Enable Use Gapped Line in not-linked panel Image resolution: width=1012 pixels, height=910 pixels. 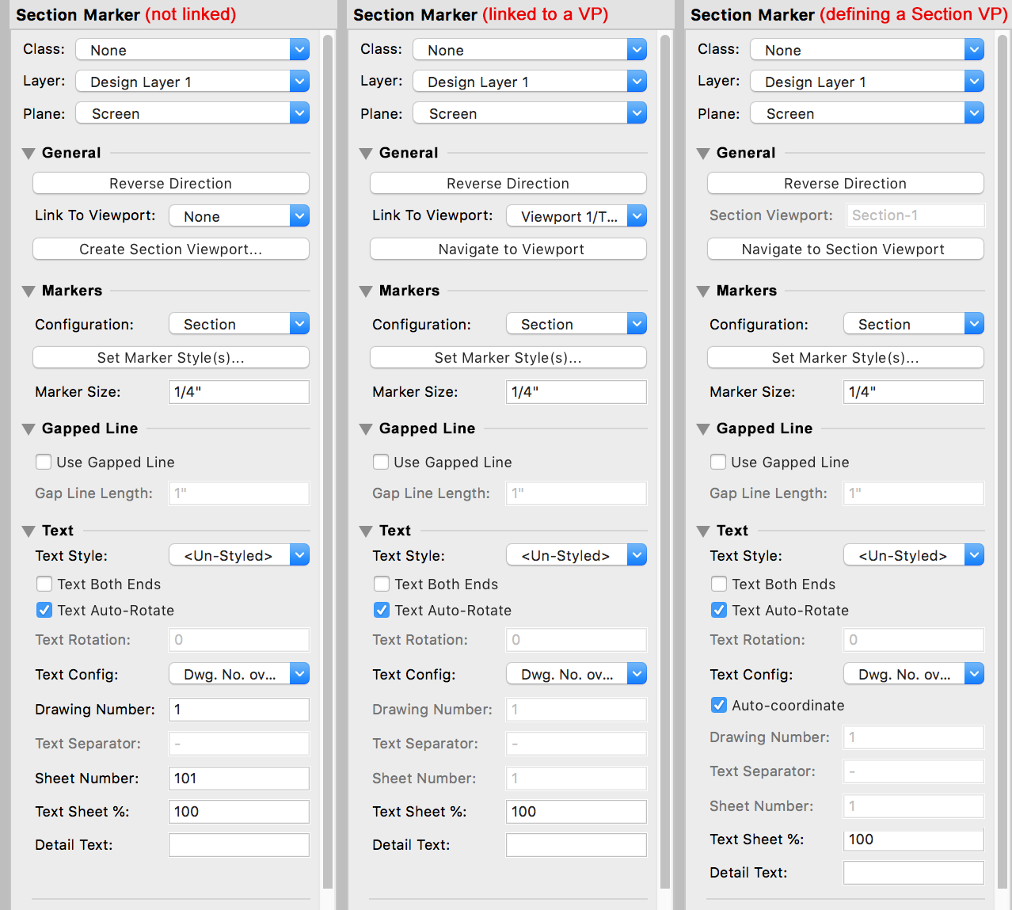(44, 462)
